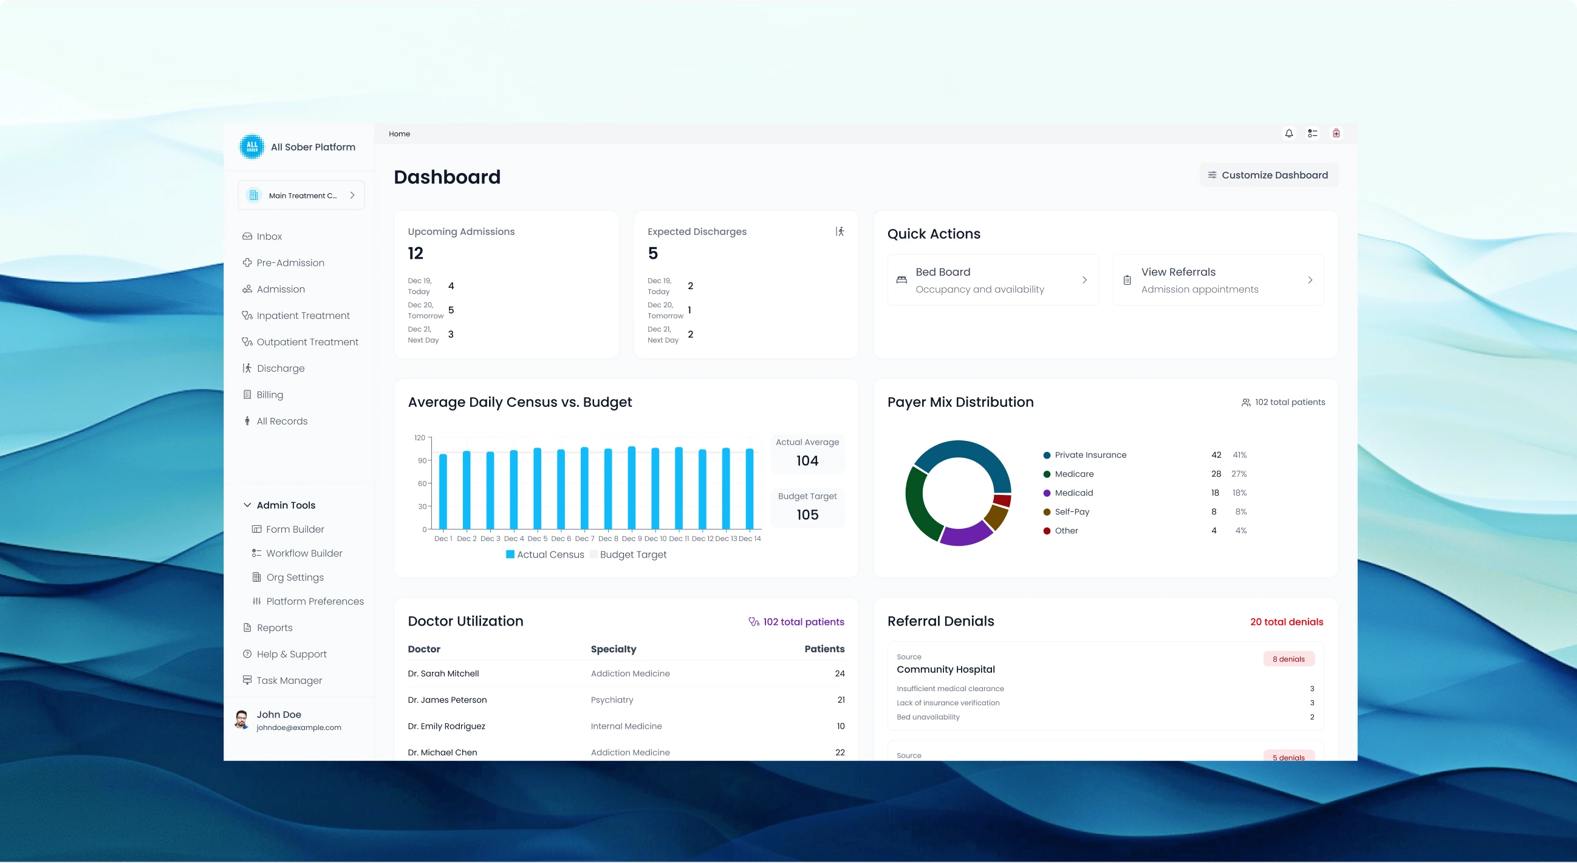Toggle Budget Target legend swatch

click(x=594, y=554)
